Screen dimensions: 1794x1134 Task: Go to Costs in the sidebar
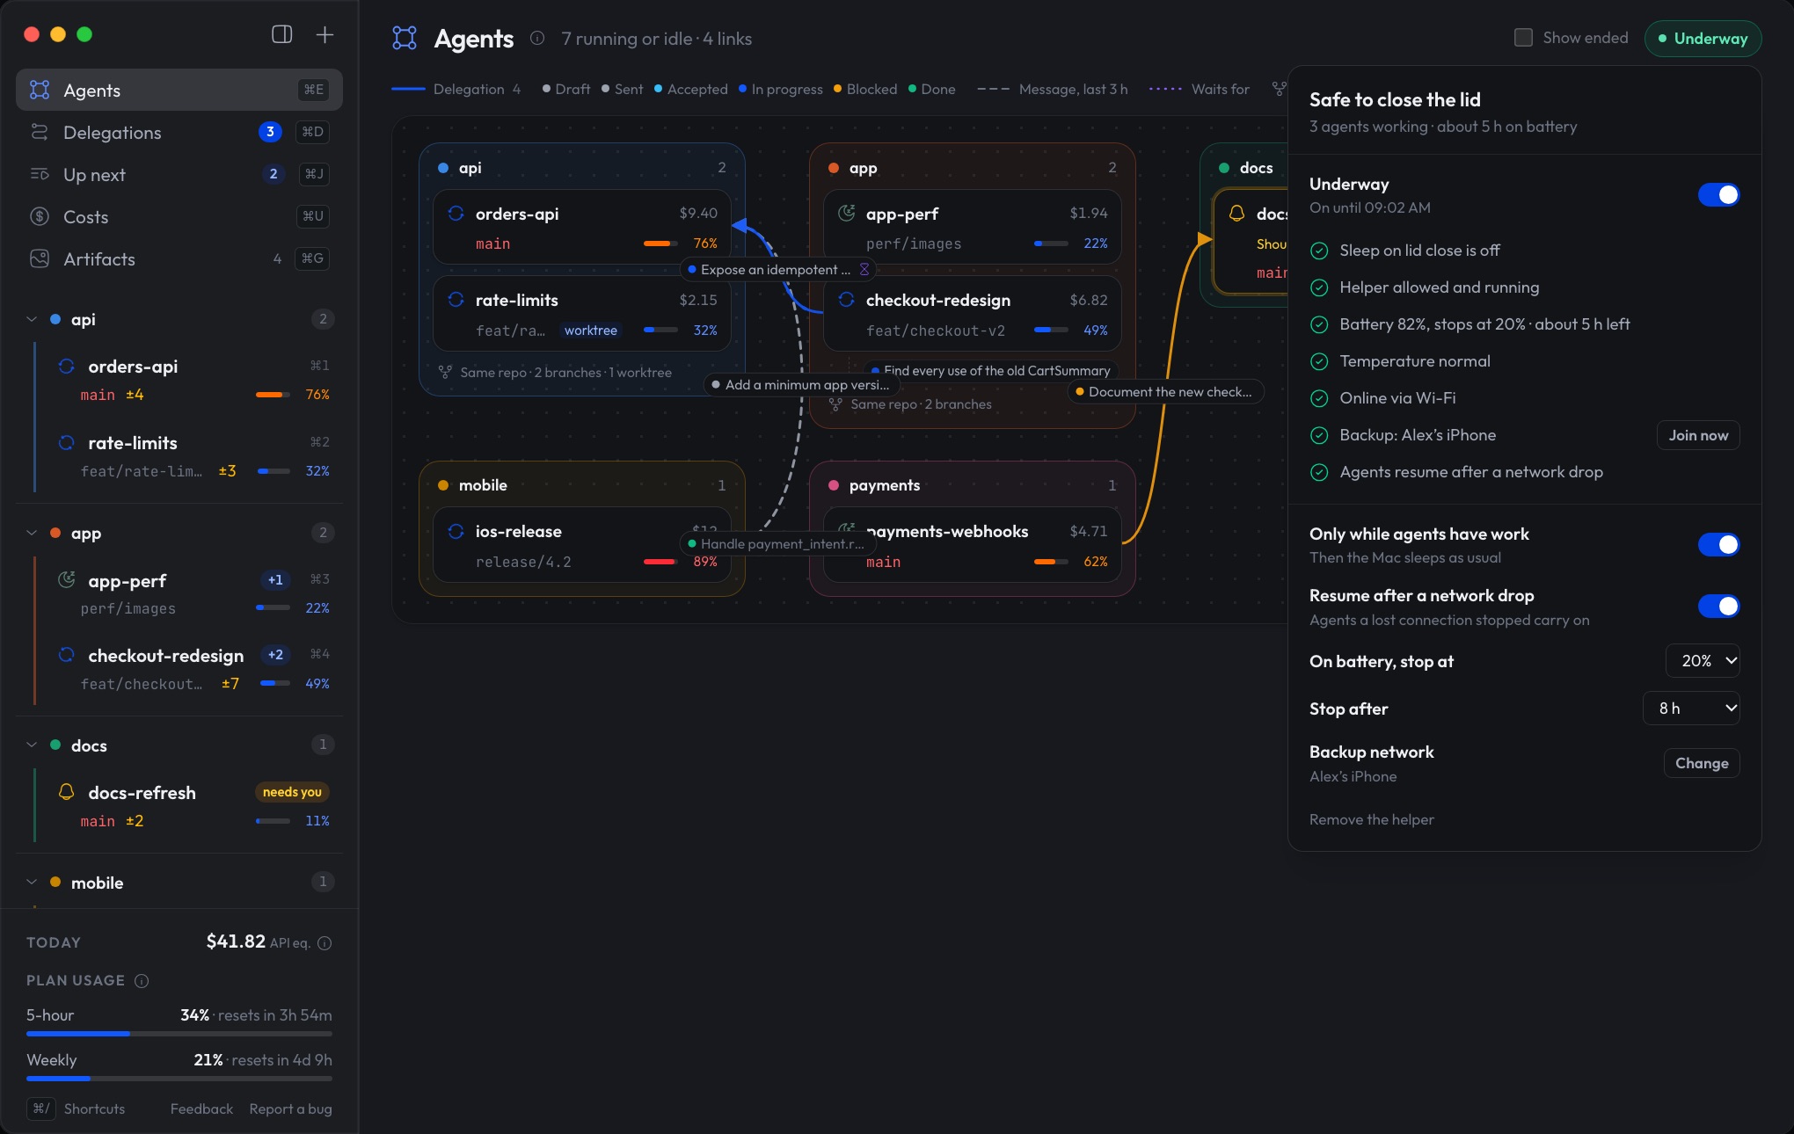coord(179,216)
